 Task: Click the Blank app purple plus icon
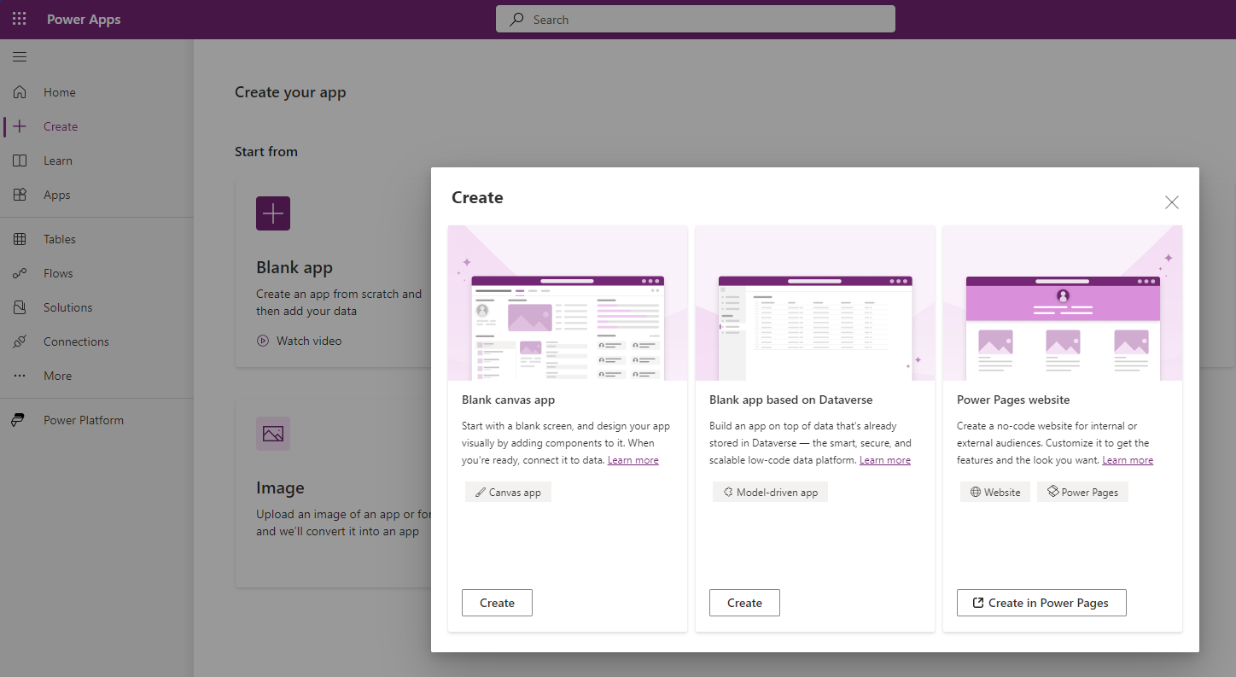pyautogui.click(x=273, y=213)
